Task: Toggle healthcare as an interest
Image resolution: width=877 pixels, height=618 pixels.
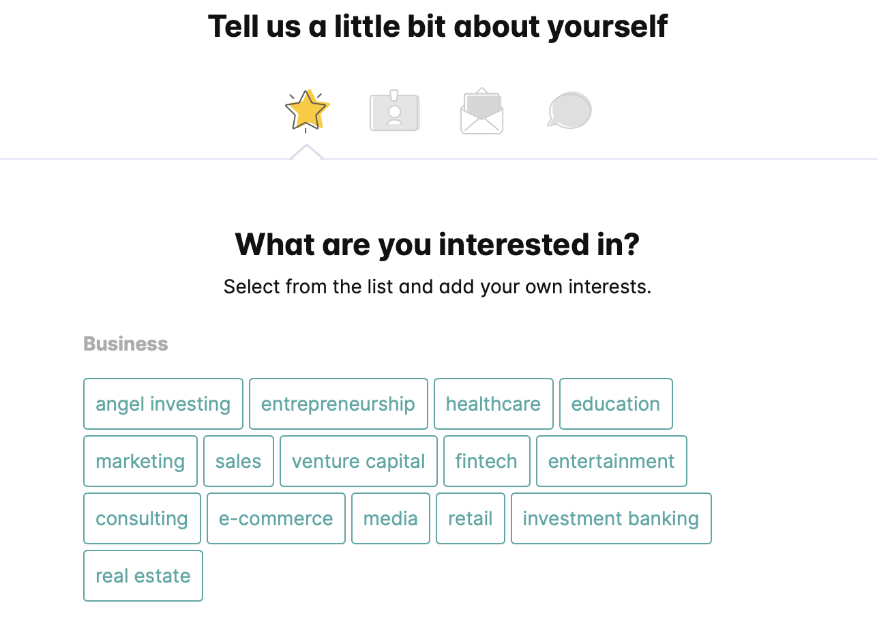Action: tap(493, 404)
